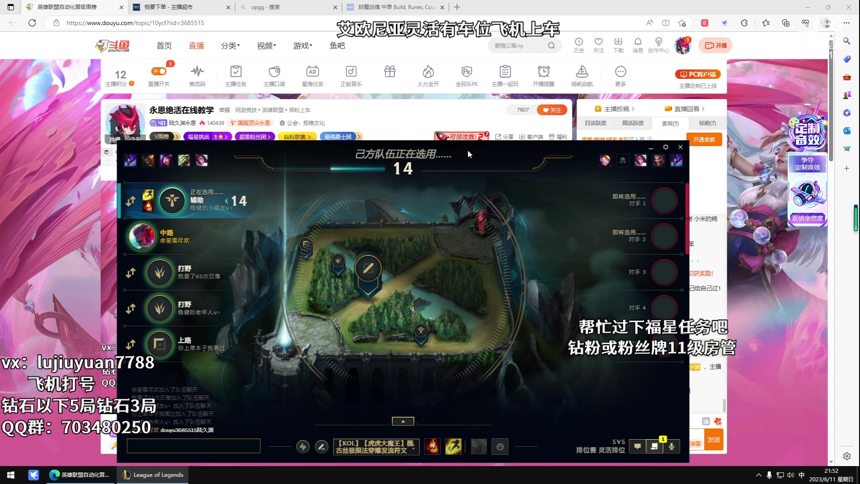
Task: Open the 直播回看 replay link
Action: coord(685,109)
